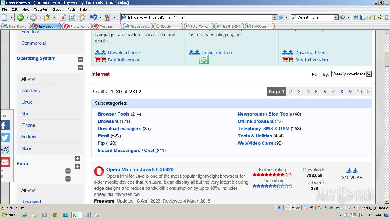This screenshot has height=219, width=390.
Task: Click the next page arrow in pagination
Action: click(368, 92)
